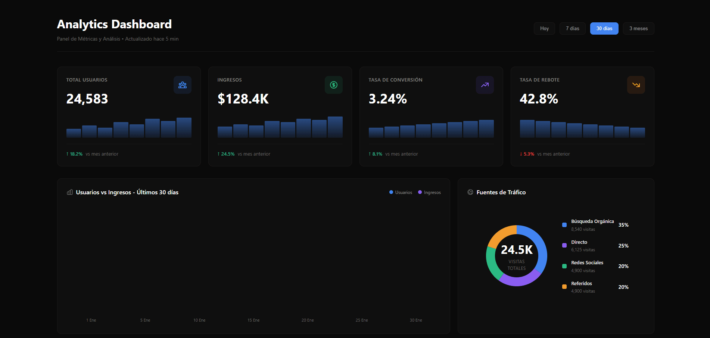Image resolution: width=710 pixels, height=338 pixels.
Task: Toggle the Usuarios legend item
Action: (401, 192)
